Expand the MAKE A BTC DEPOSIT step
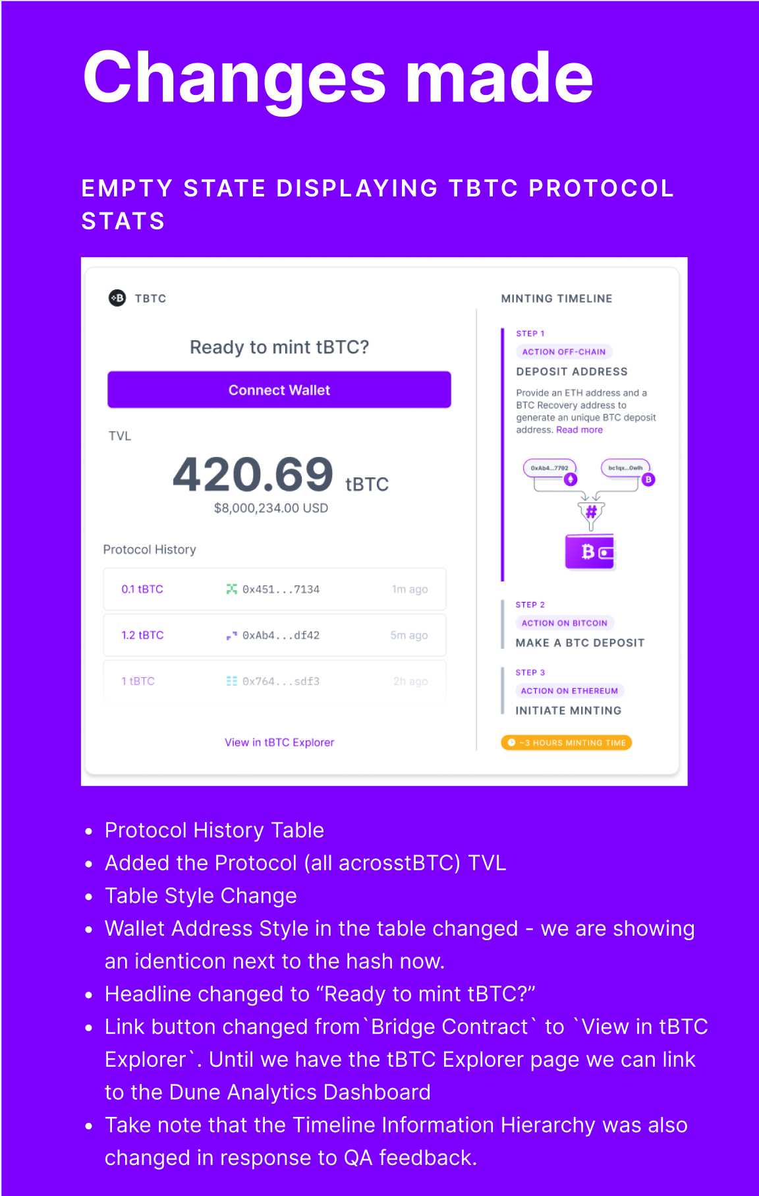Screen dimensions: 759x1196 click(x=580, y=642)
